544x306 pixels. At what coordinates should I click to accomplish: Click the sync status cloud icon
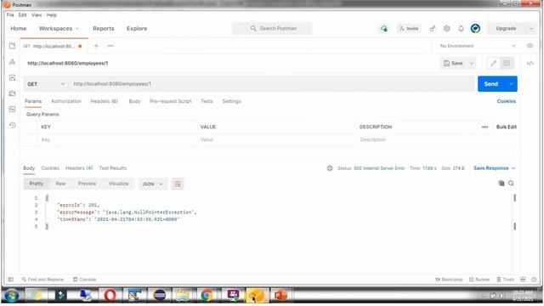pyautogui.click(x=383, y=28)
